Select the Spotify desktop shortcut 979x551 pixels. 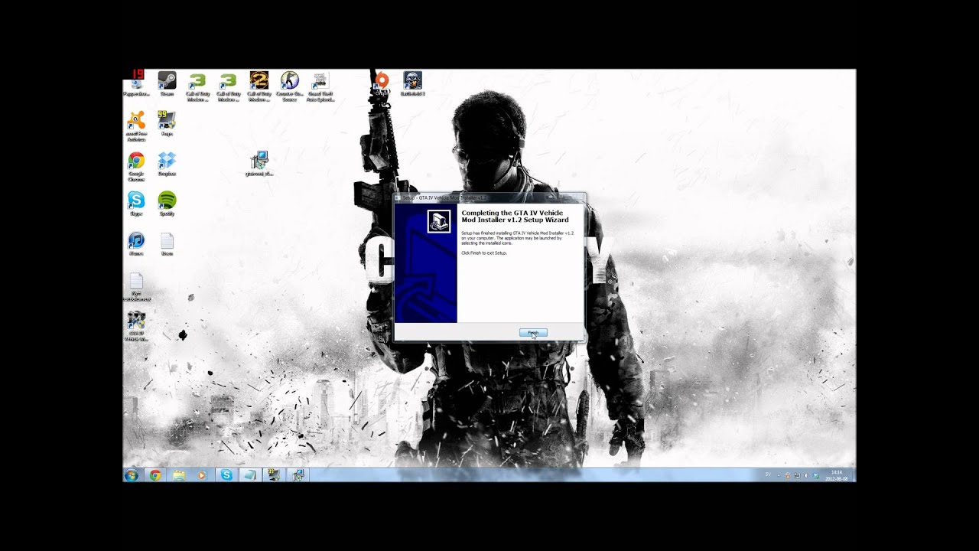point(167,204)
